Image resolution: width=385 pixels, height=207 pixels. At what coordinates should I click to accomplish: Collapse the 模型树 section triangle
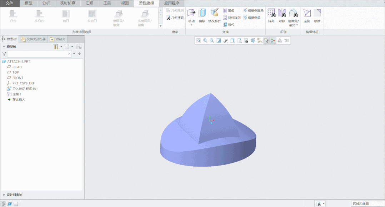click(4, 47)
